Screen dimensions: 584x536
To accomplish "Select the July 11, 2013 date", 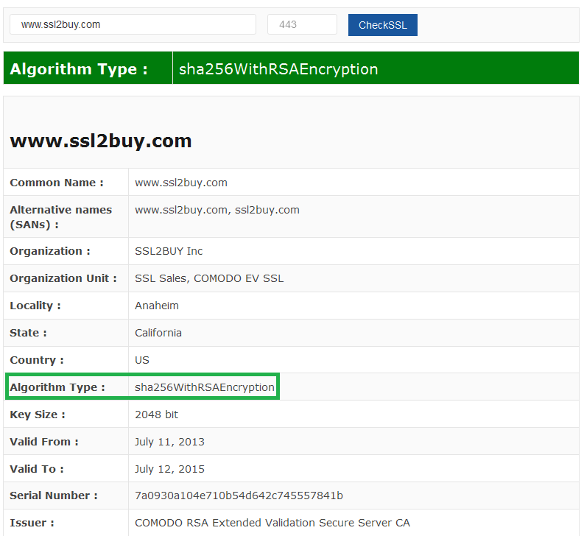I will [169, 442].
